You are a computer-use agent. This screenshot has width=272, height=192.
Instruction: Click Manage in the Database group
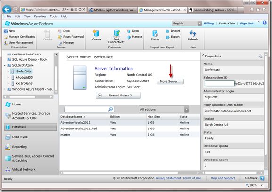point(135,37)
